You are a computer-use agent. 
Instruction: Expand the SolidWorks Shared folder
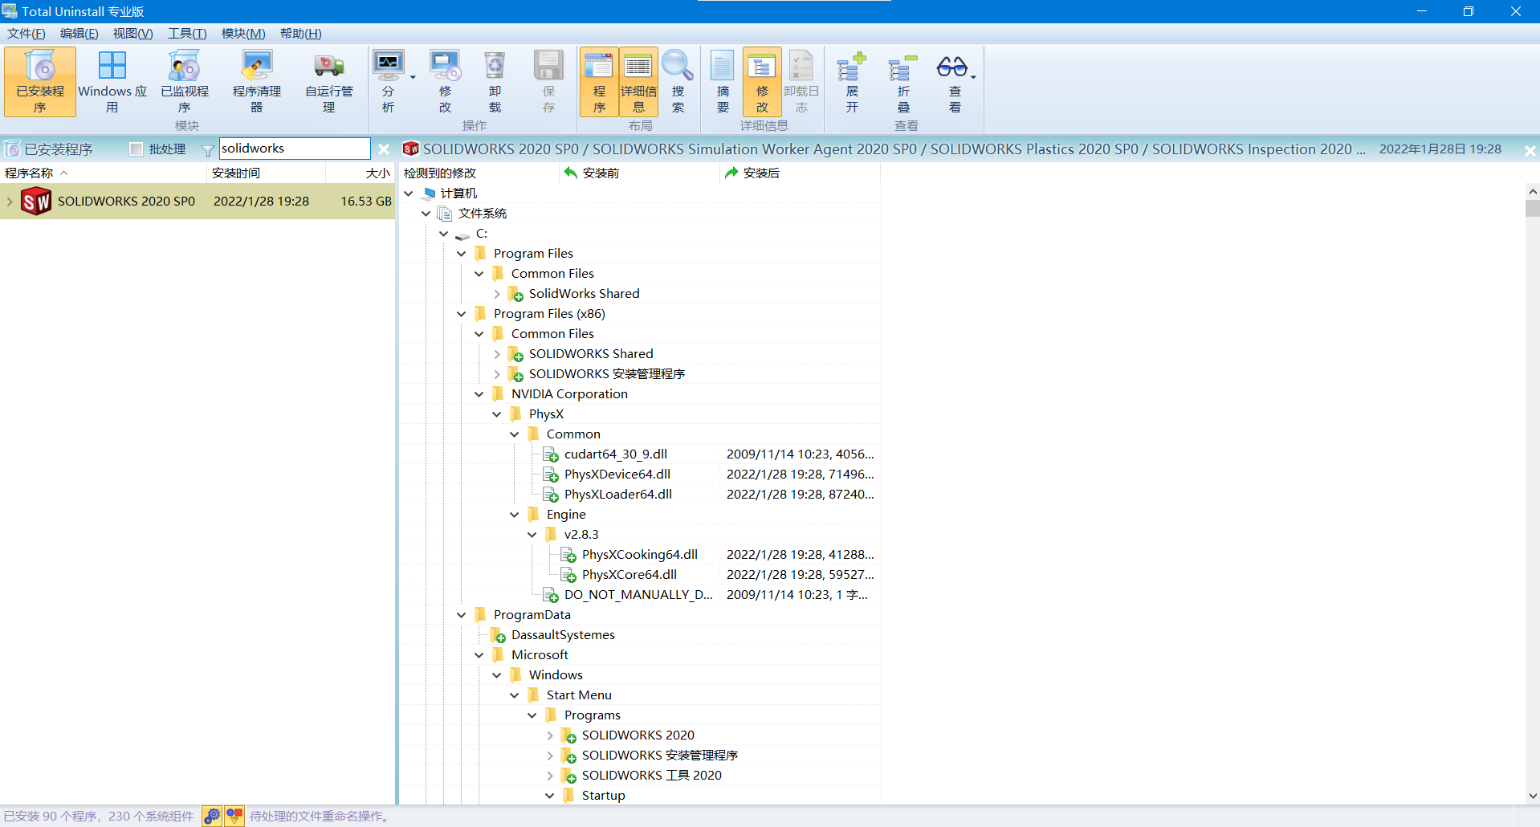point(497,294)
